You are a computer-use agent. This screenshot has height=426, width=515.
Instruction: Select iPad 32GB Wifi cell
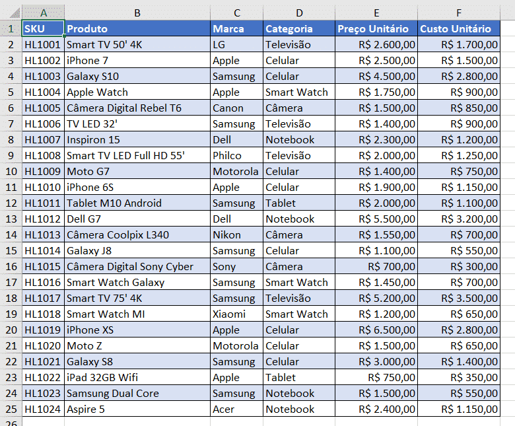click(x=137, y=377)
